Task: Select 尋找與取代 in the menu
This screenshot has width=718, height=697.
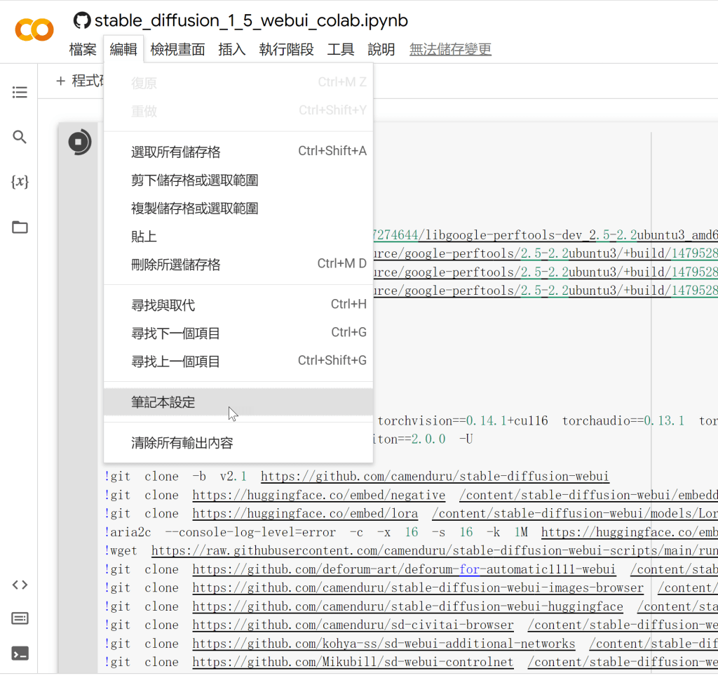Action: point(163,305)
